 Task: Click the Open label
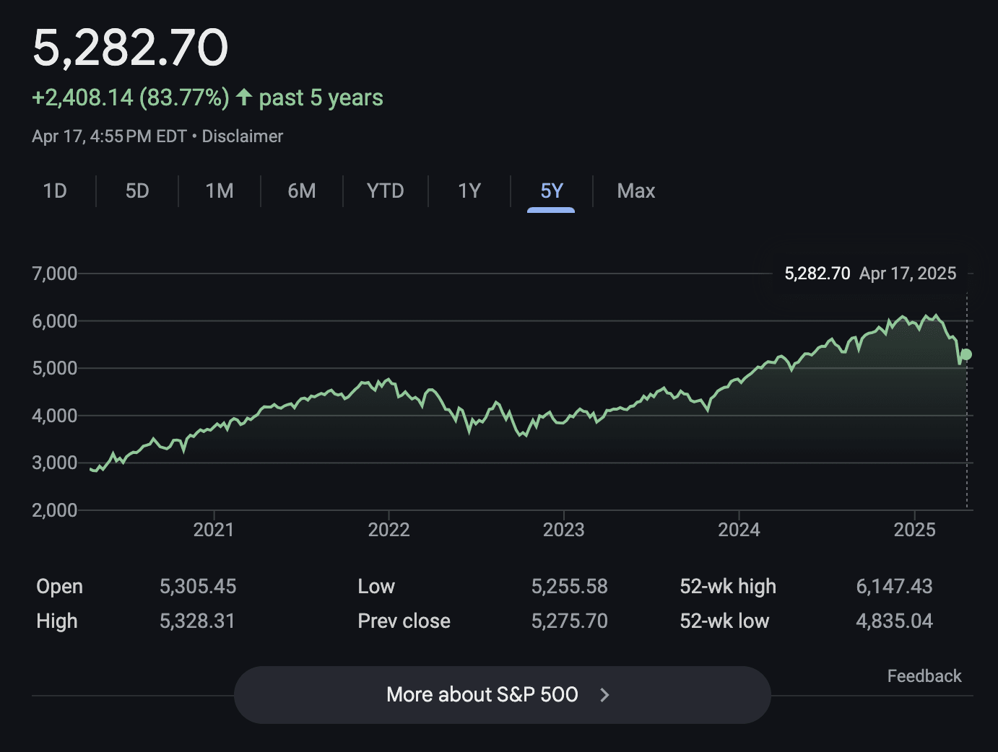(59, 587)
